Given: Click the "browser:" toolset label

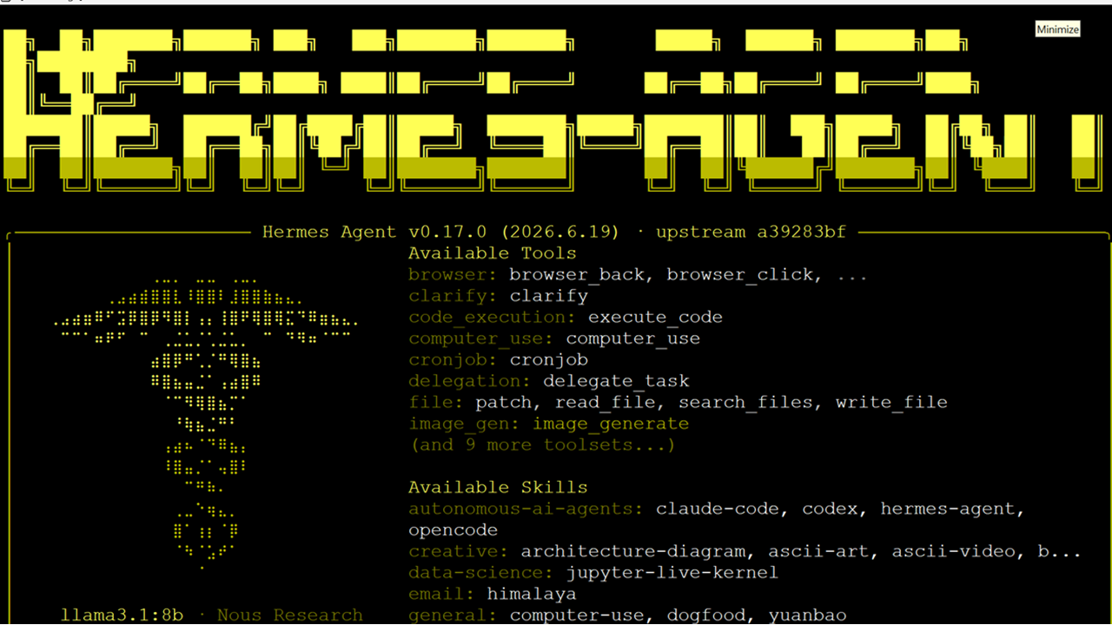Looking at the screenshot, I should (x=453, y=275).
